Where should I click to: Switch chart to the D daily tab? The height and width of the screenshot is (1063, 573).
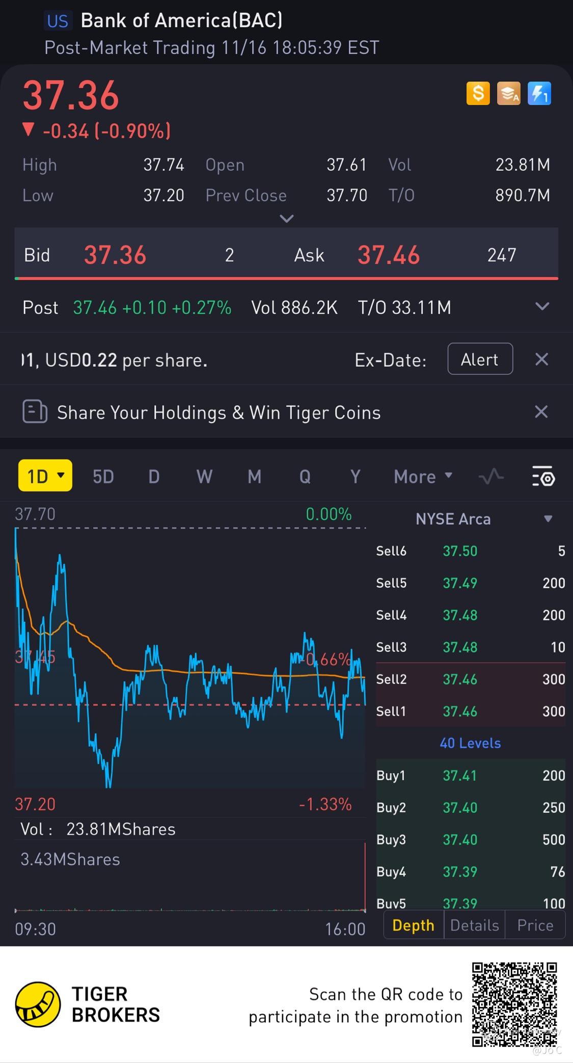(x=154, y=477)
